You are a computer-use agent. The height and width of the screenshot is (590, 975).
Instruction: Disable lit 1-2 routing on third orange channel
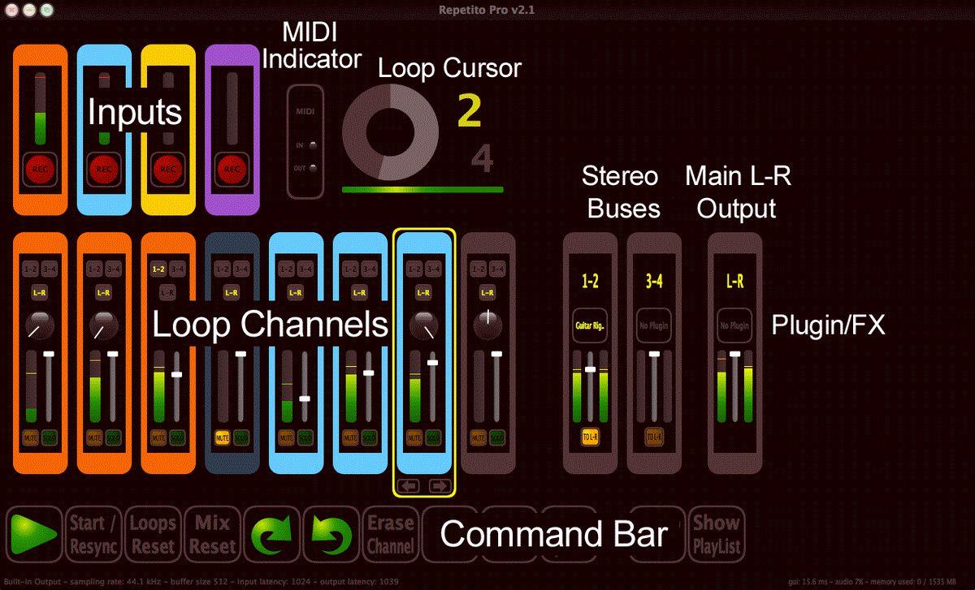click(158, 269)
